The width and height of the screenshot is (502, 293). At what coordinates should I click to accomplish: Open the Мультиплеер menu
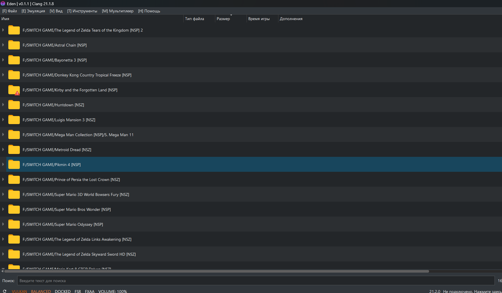(x=118, y=11)
